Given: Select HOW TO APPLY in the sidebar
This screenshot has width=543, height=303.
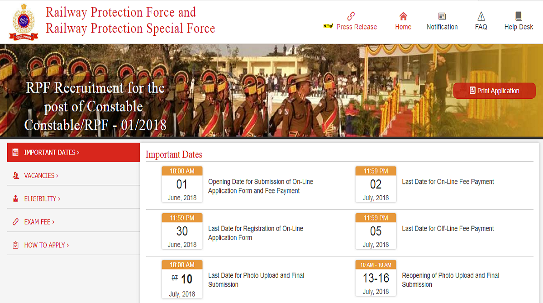Looking at the screenshot, I should 74,245.
